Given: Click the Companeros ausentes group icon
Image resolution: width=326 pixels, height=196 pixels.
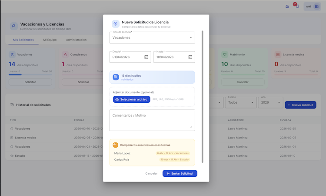Looking at the screenshot, I should 115,145.
